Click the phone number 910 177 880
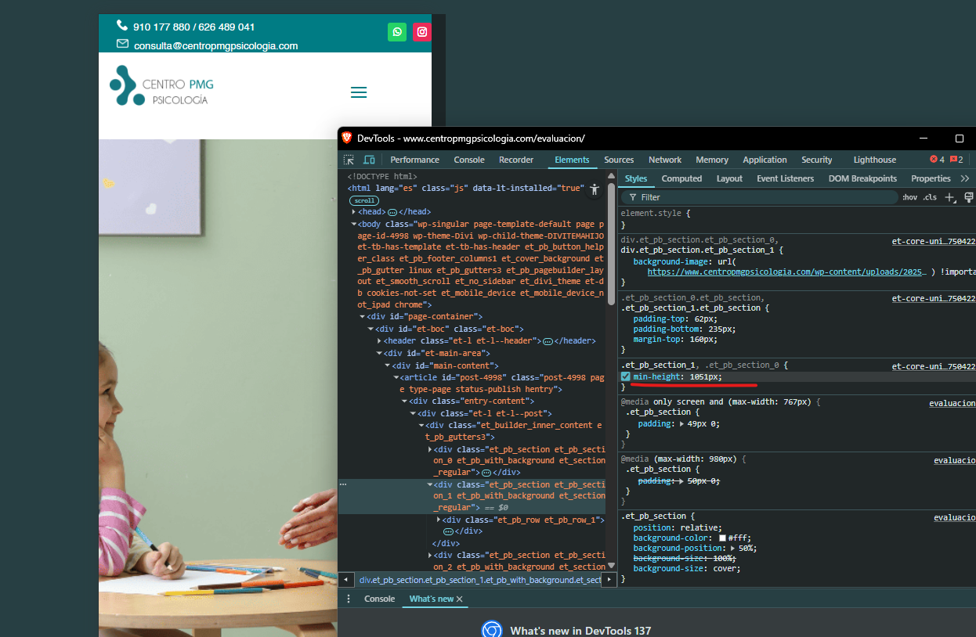Image resolution: width=976 pixels, height=637 pixels. click(x=162, y=27)
